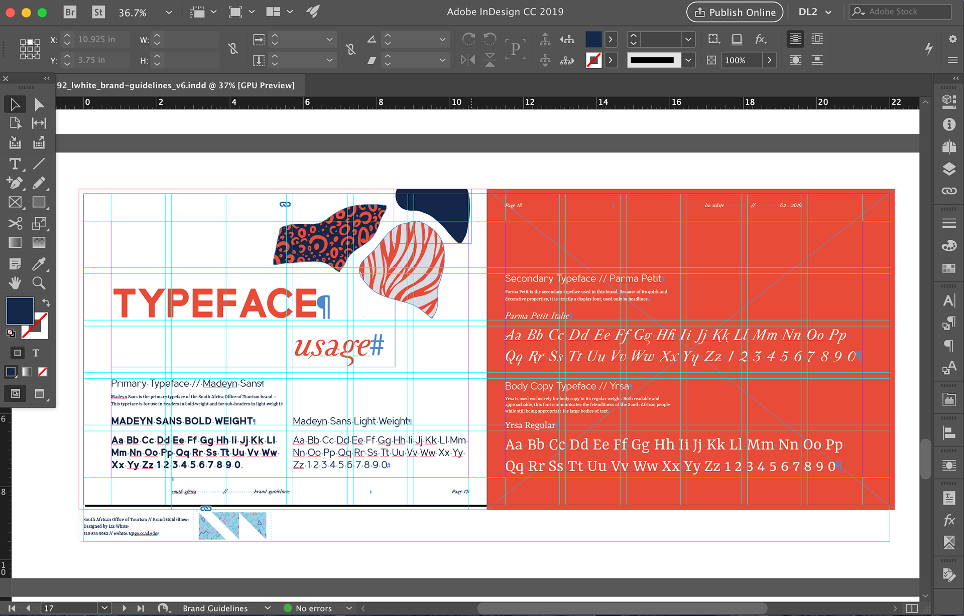
Task: Open the Links panel icon
Action: coord(948,191)
